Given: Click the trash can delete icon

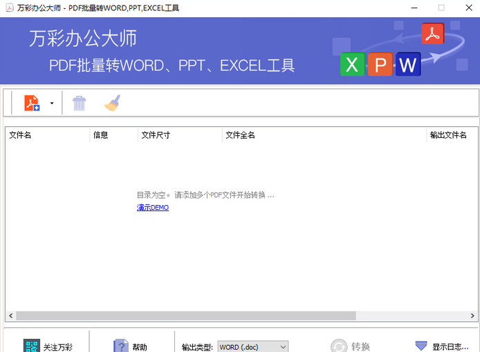Looking at the screenshot, I should click(80, 104).
